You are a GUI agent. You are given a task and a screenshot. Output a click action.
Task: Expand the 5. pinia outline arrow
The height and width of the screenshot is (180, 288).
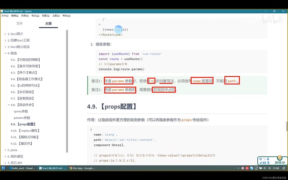(x=5, y=150)
